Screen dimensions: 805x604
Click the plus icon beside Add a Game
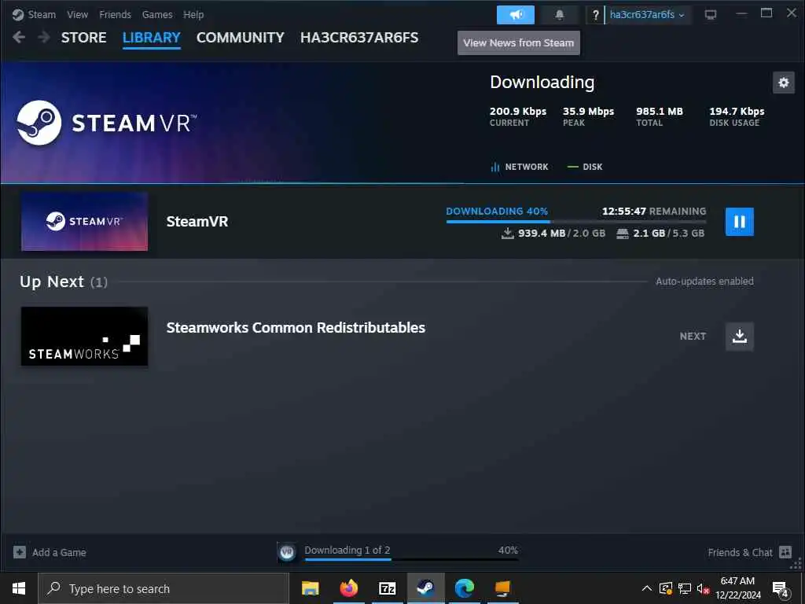pyautogui.click(x=20, y=552)
